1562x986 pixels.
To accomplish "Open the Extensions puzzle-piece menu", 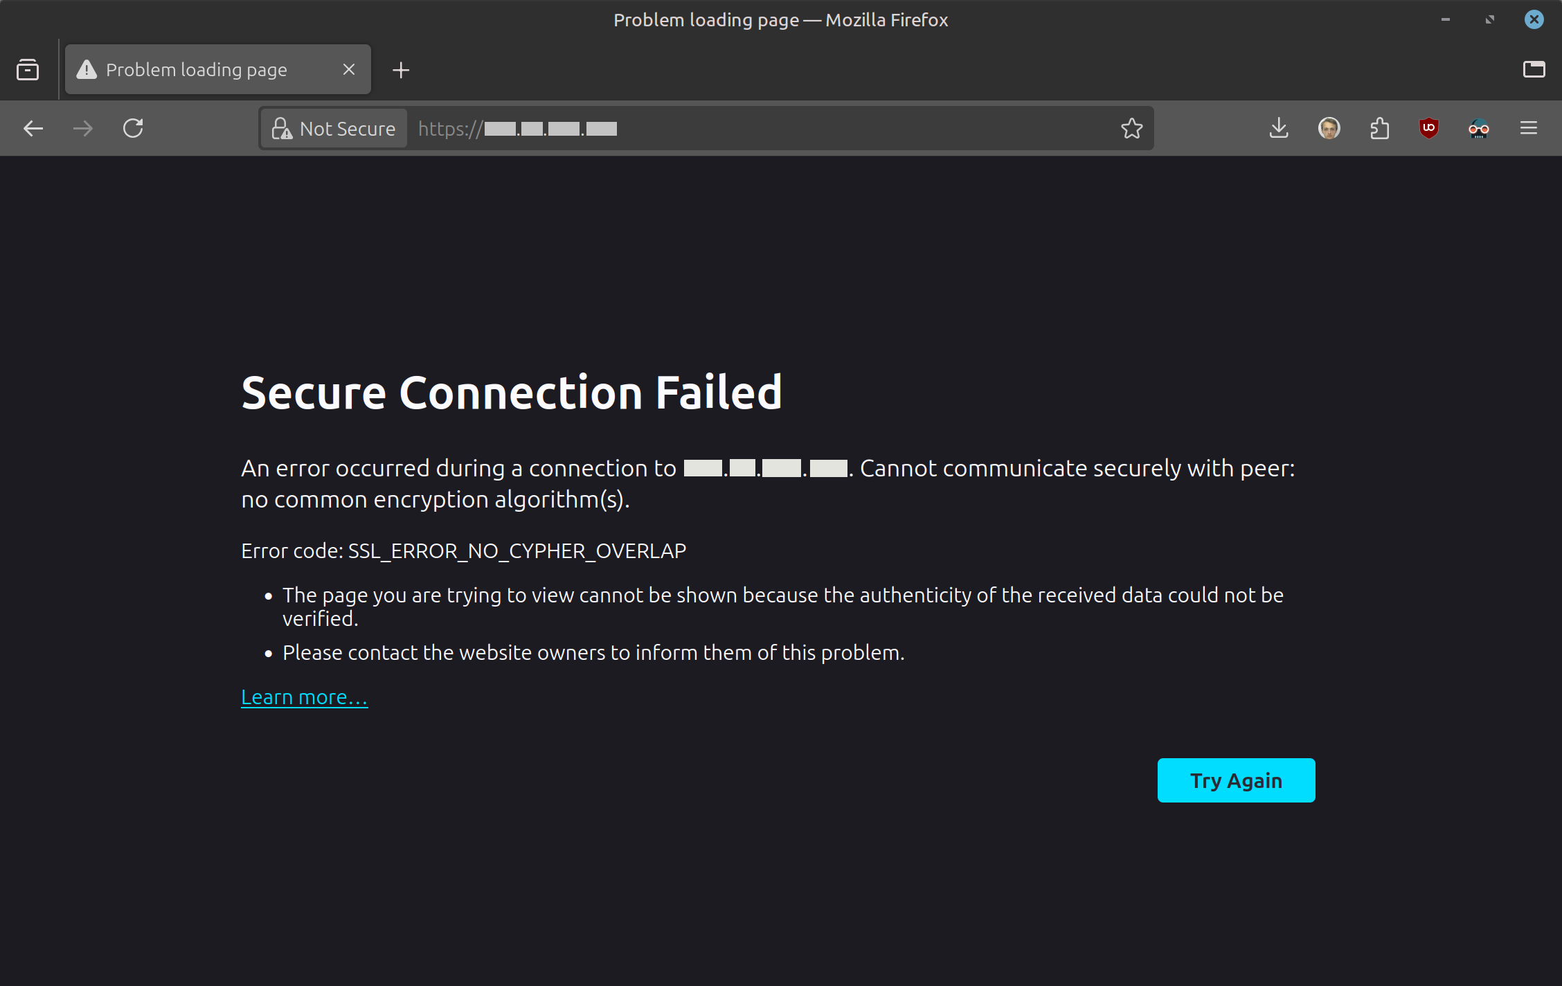I will coord(1379,129).
